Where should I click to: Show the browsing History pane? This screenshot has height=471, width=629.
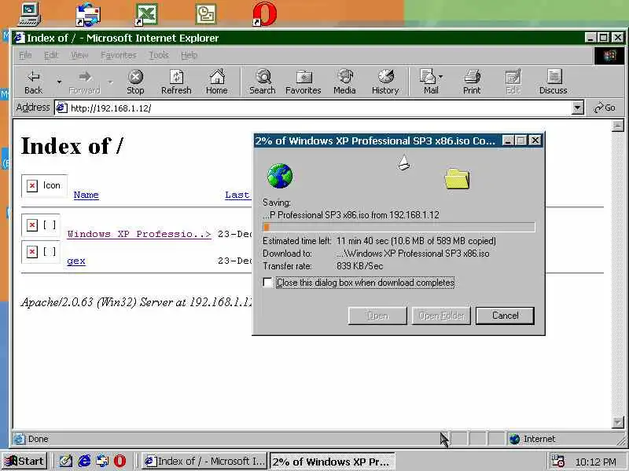385,82
